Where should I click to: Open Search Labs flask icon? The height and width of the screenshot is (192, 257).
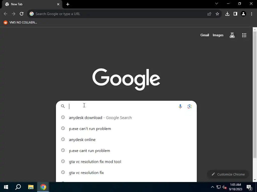[232, 35]
